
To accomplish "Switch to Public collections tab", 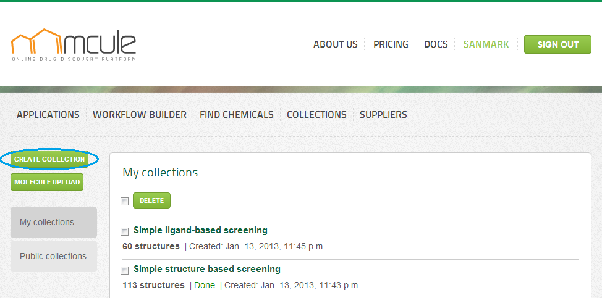I will pyautogui.click(x=54, y=256).
